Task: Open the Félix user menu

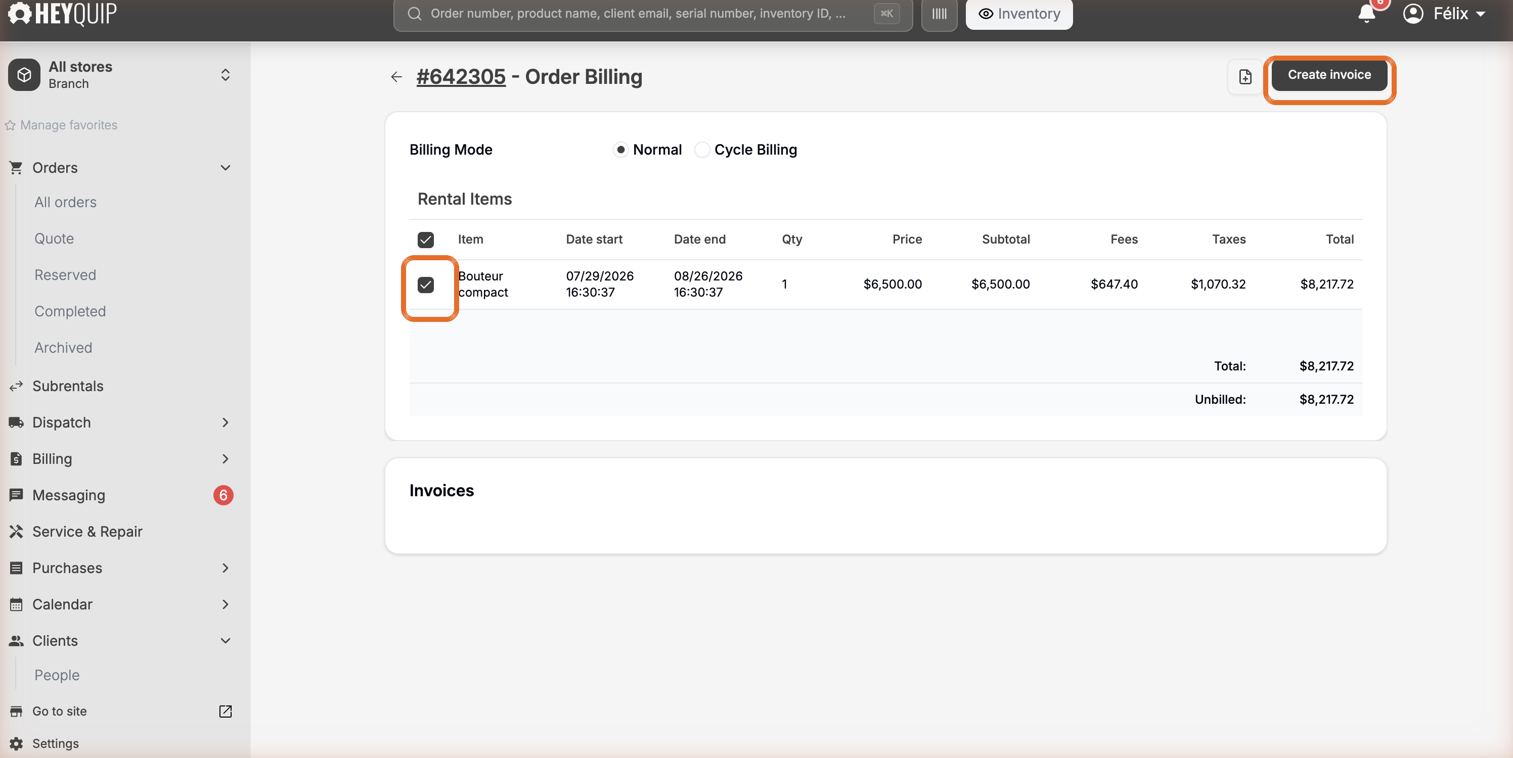Action: 1445,13
